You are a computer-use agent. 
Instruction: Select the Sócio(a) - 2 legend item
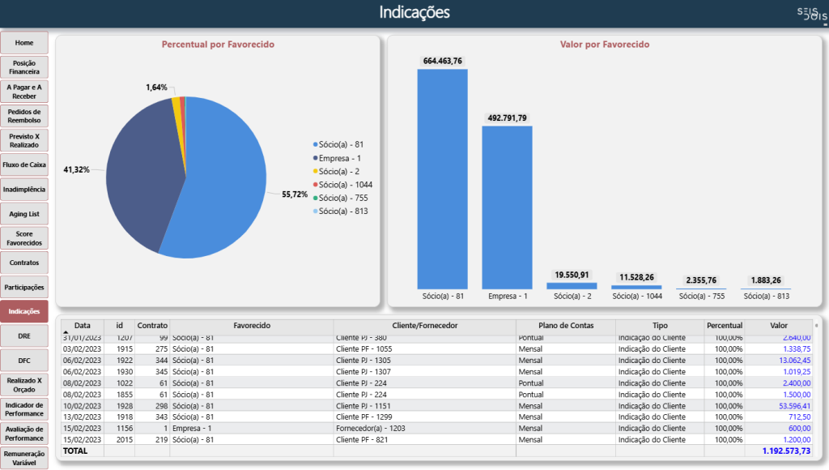coord(340,171)
